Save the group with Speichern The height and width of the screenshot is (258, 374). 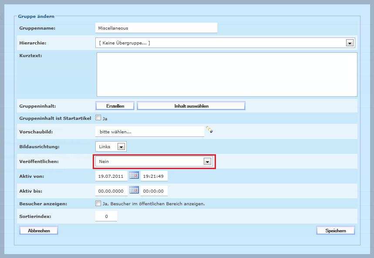point(335,231)
